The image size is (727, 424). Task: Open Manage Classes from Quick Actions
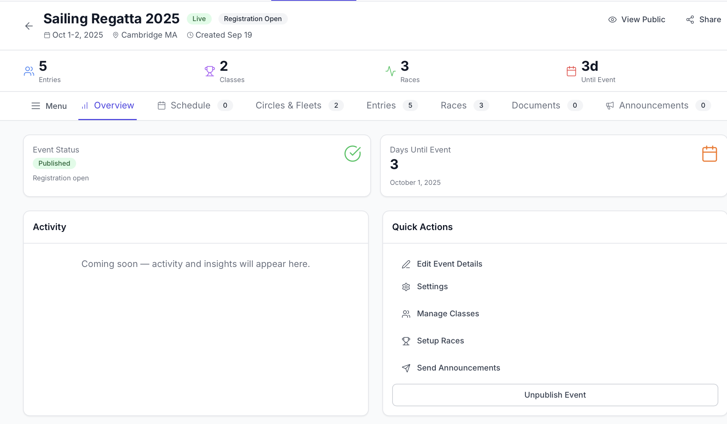tap(448, 314)
